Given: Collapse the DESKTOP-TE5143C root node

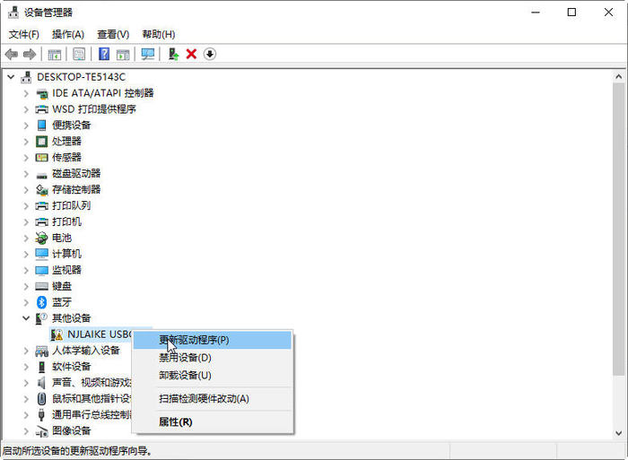Looking at the screenshot, I should click(11, 76).
